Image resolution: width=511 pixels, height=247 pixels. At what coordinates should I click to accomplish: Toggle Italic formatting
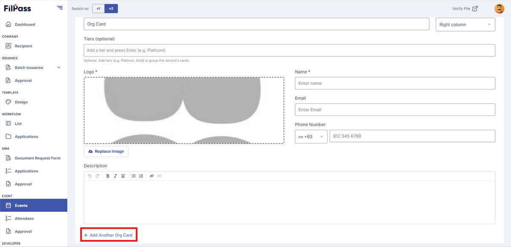click(115, 176)
